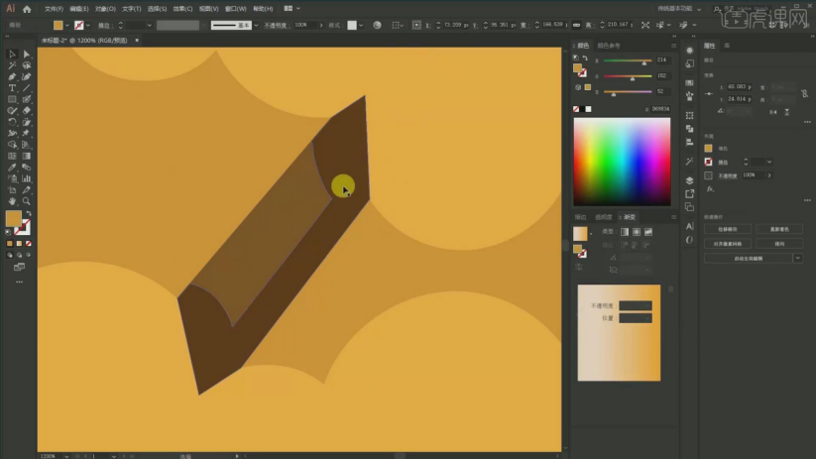Open the Layers panel icon in side dock
Viewport: 816px width, 459px height.
click(689, 180)
